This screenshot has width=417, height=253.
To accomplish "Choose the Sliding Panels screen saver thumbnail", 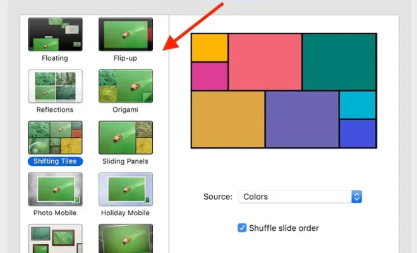I will 126,137.
